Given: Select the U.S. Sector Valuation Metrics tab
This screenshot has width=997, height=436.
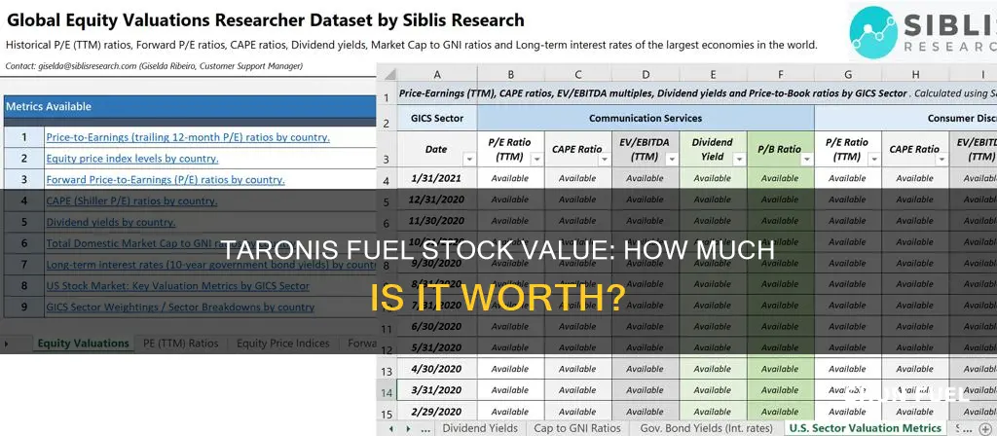Looking at the screenshot, I should pos(865,428).
